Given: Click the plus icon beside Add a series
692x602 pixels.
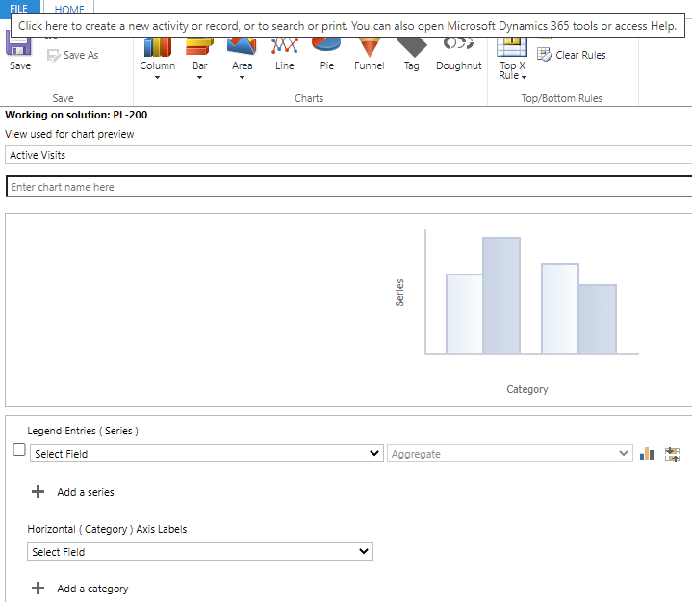Looking at the screenshot, I should [x=38, y=491].
